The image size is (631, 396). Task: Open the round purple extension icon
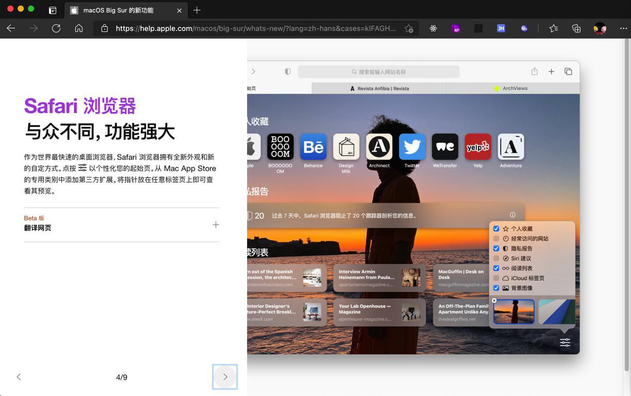pos(524,29)
